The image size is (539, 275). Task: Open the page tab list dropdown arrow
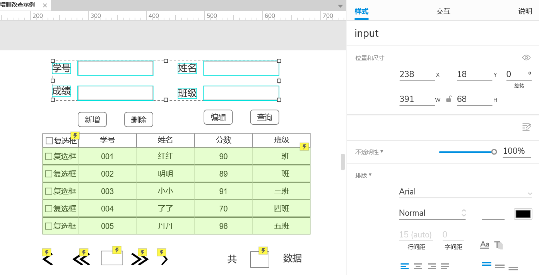340,6
